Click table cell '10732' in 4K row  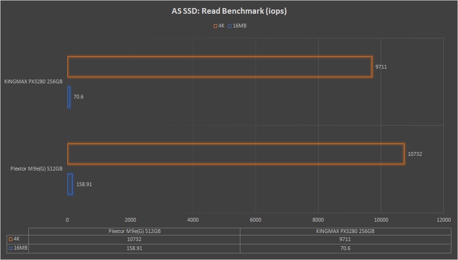[134, 239]
